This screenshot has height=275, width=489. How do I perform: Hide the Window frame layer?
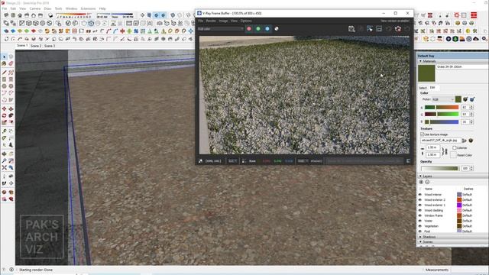click(x=419, y=215)
